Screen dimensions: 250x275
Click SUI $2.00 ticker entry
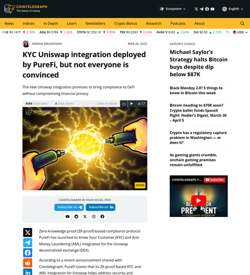[207, 32]
